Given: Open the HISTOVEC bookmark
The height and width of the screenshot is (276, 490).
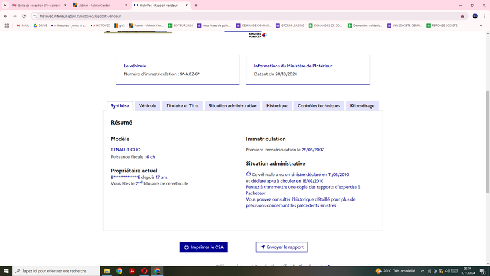Looking at the screenshot, I should [x=100, y=26].
